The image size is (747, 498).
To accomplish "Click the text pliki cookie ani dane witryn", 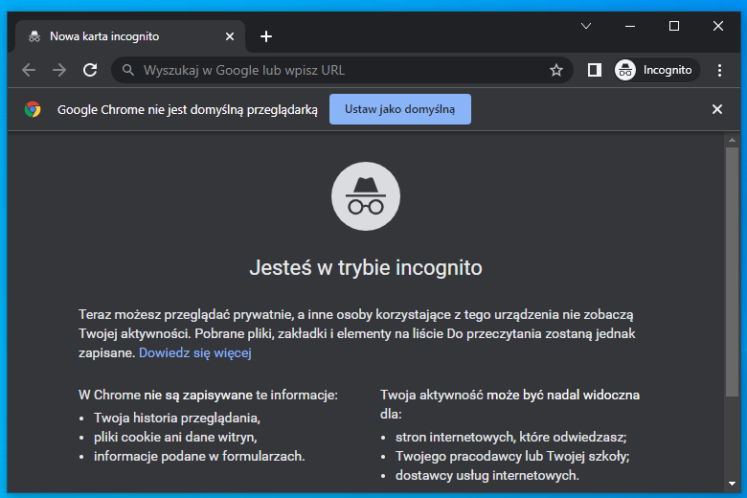I will click(x=175, y=437).
